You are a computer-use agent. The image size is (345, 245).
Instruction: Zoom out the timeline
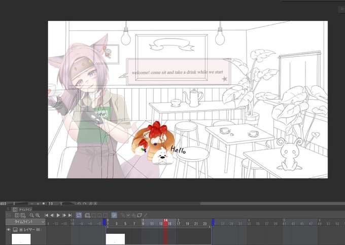tap(31, 215)
